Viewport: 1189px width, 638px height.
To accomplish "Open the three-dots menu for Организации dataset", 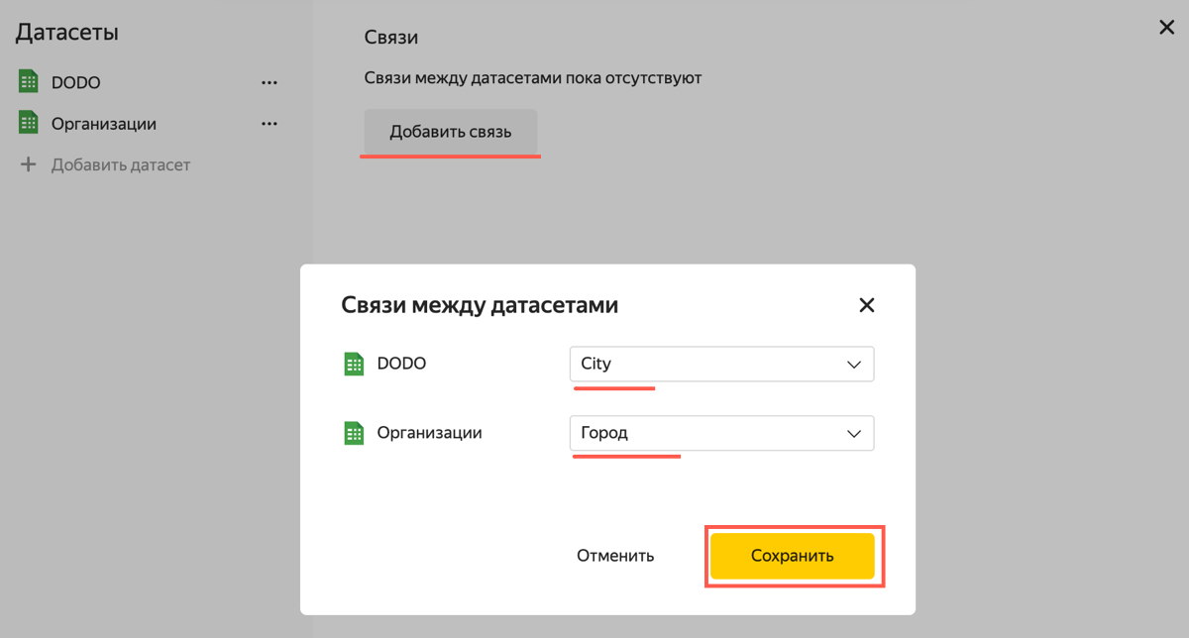I will [269, 124].
